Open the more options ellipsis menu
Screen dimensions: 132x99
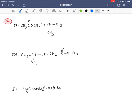tap(129, 5)
